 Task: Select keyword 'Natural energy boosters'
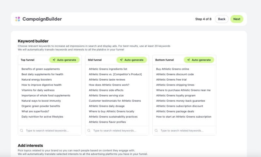coord(37,80)
